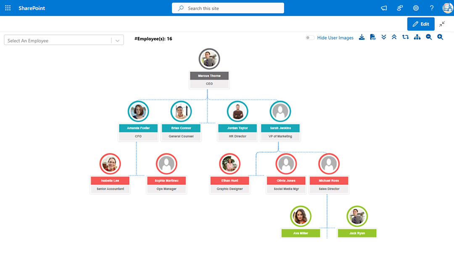Go to the SharePoint home link
Screen dimensions: 454x255
[31, 8]
